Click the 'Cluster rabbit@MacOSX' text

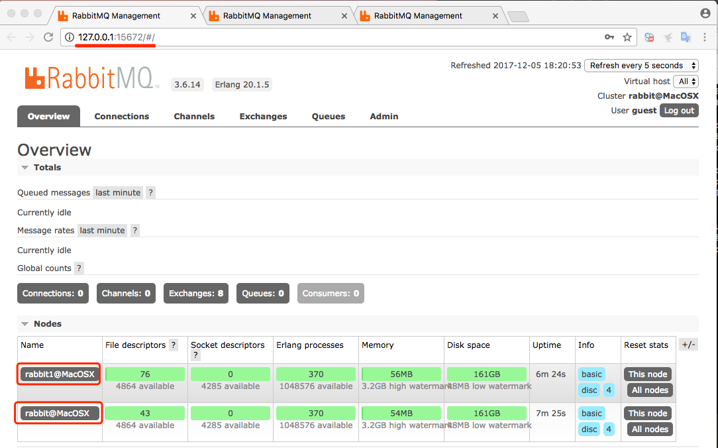click(x=648, y=96)
